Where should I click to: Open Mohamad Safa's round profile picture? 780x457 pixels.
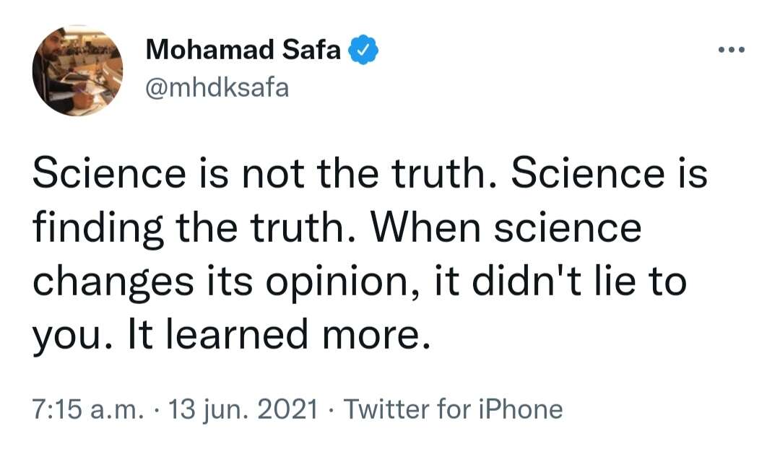(77, 71)
